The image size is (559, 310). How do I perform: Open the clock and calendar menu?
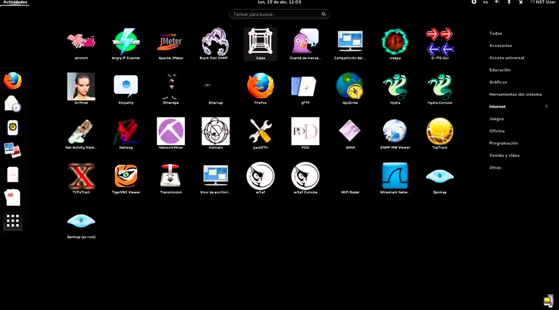[280, 2]
